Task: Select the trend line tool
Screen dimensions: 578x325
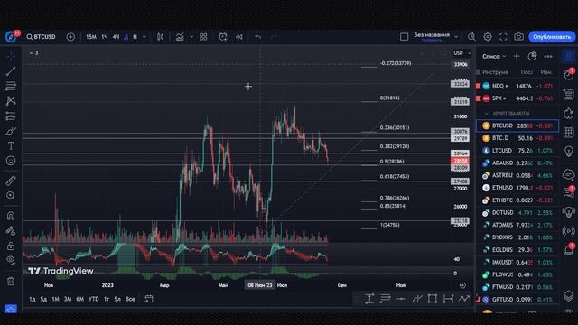Action: pyautogui.click(x=11, y=71)
